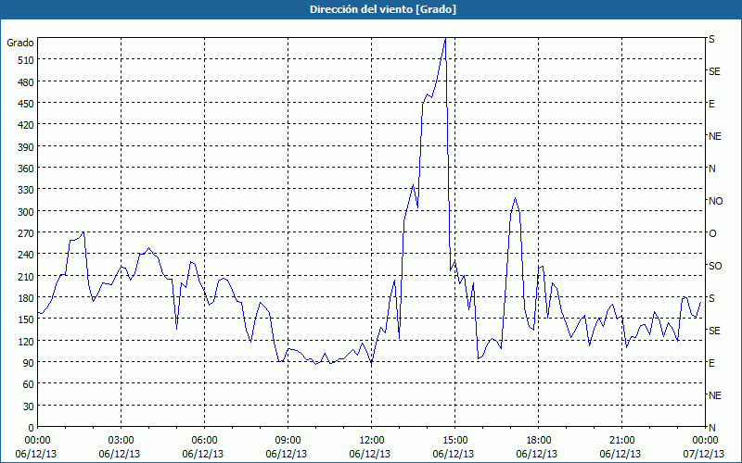Click the 0 degree axis label

tap(32, 428)
